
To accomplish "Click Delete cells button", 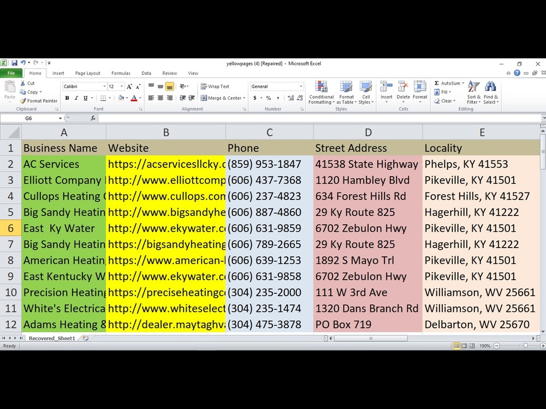I will point(403,93).
